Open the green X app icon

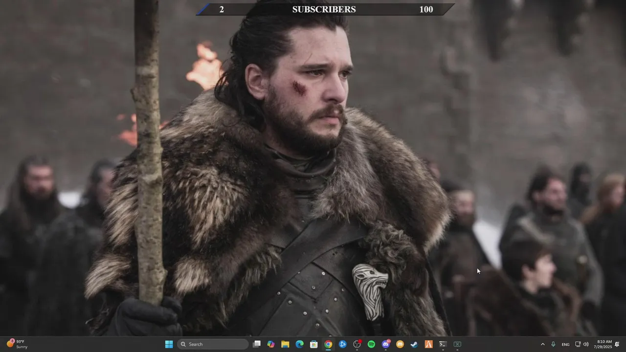(x=457, y=344)
